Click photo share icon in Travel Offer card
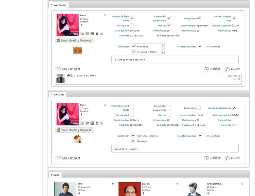This screenshot has height=196, width=255. click(82, 123)
